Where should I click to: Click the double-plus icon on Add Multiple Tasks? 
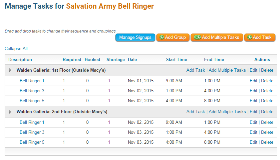pos(197,38)
